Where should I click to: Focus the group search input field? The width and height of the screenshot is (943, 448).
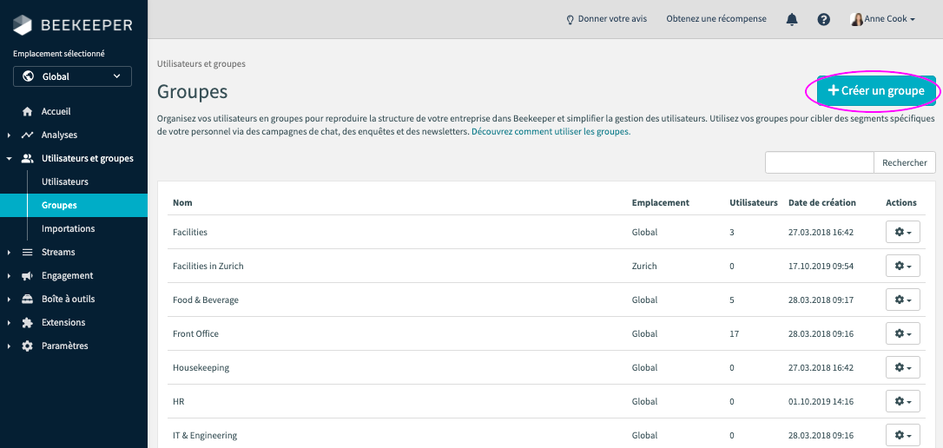click(x=819, y=162)
